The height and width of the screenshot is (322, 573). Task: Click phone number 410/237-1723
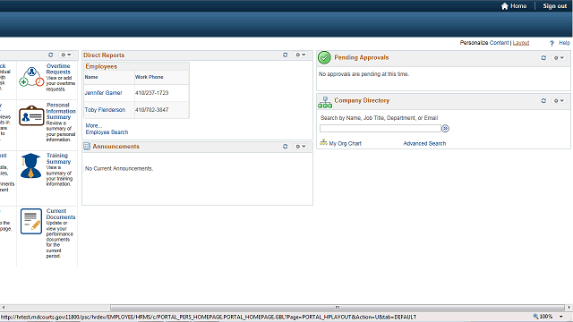(x=151, y=93)
